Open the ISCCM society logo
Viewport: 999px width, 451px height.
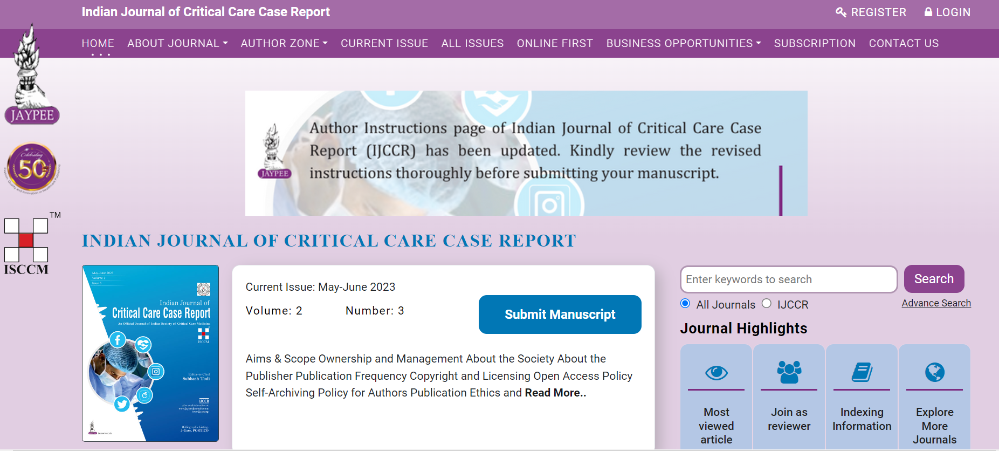click(31, 244)
